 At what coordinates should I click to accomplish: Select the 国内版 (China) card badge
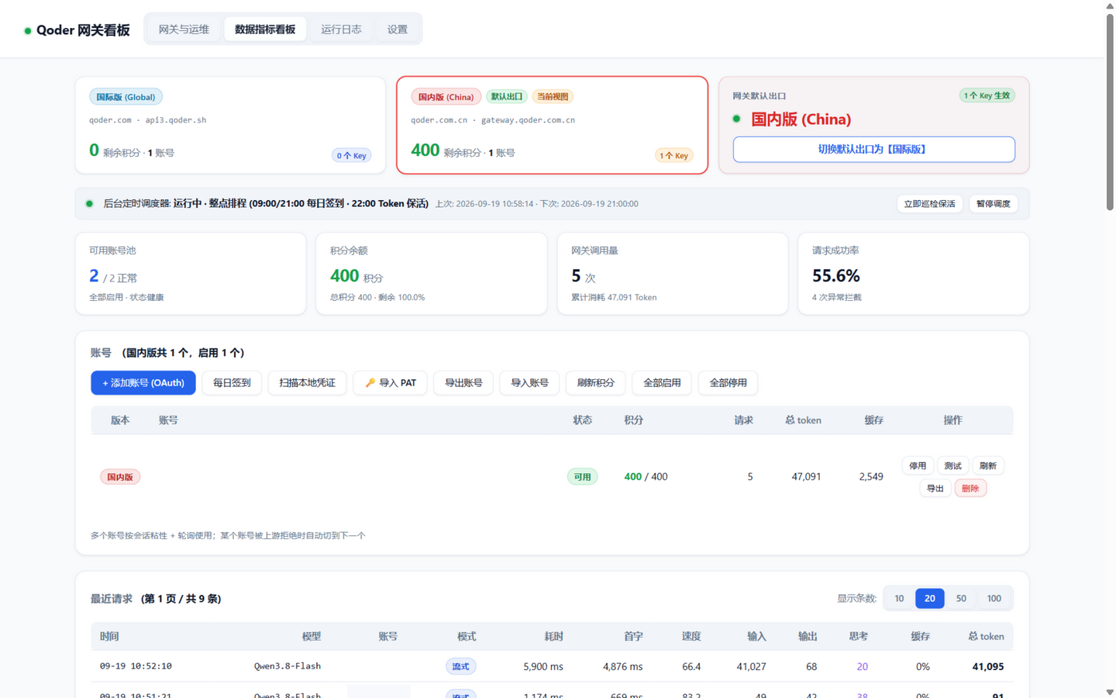[446, 97]
